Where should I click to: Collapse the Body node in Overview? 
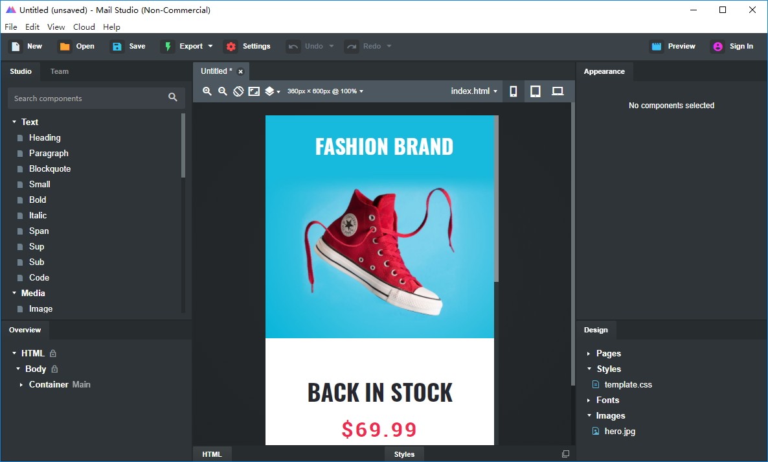[x=18, y=369]
